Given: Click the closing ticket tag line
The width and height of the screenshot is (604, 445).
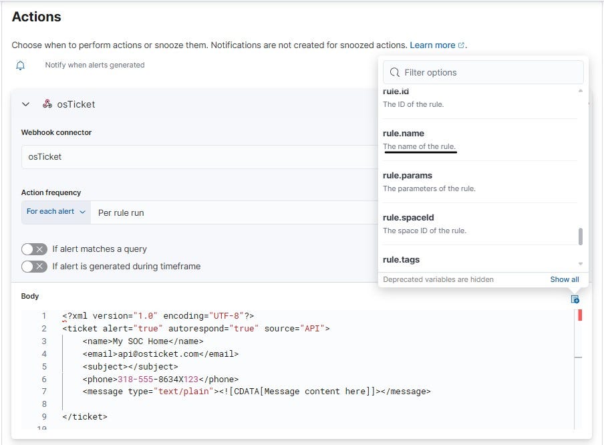Looking at the screenshot, I should (x=85, y=417).
